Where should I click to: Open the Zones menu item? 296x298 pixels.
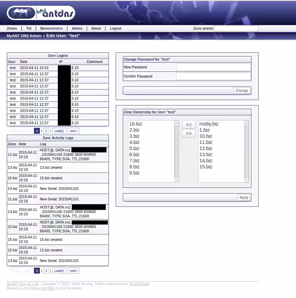pyautogui.click(x=12, y=28)
